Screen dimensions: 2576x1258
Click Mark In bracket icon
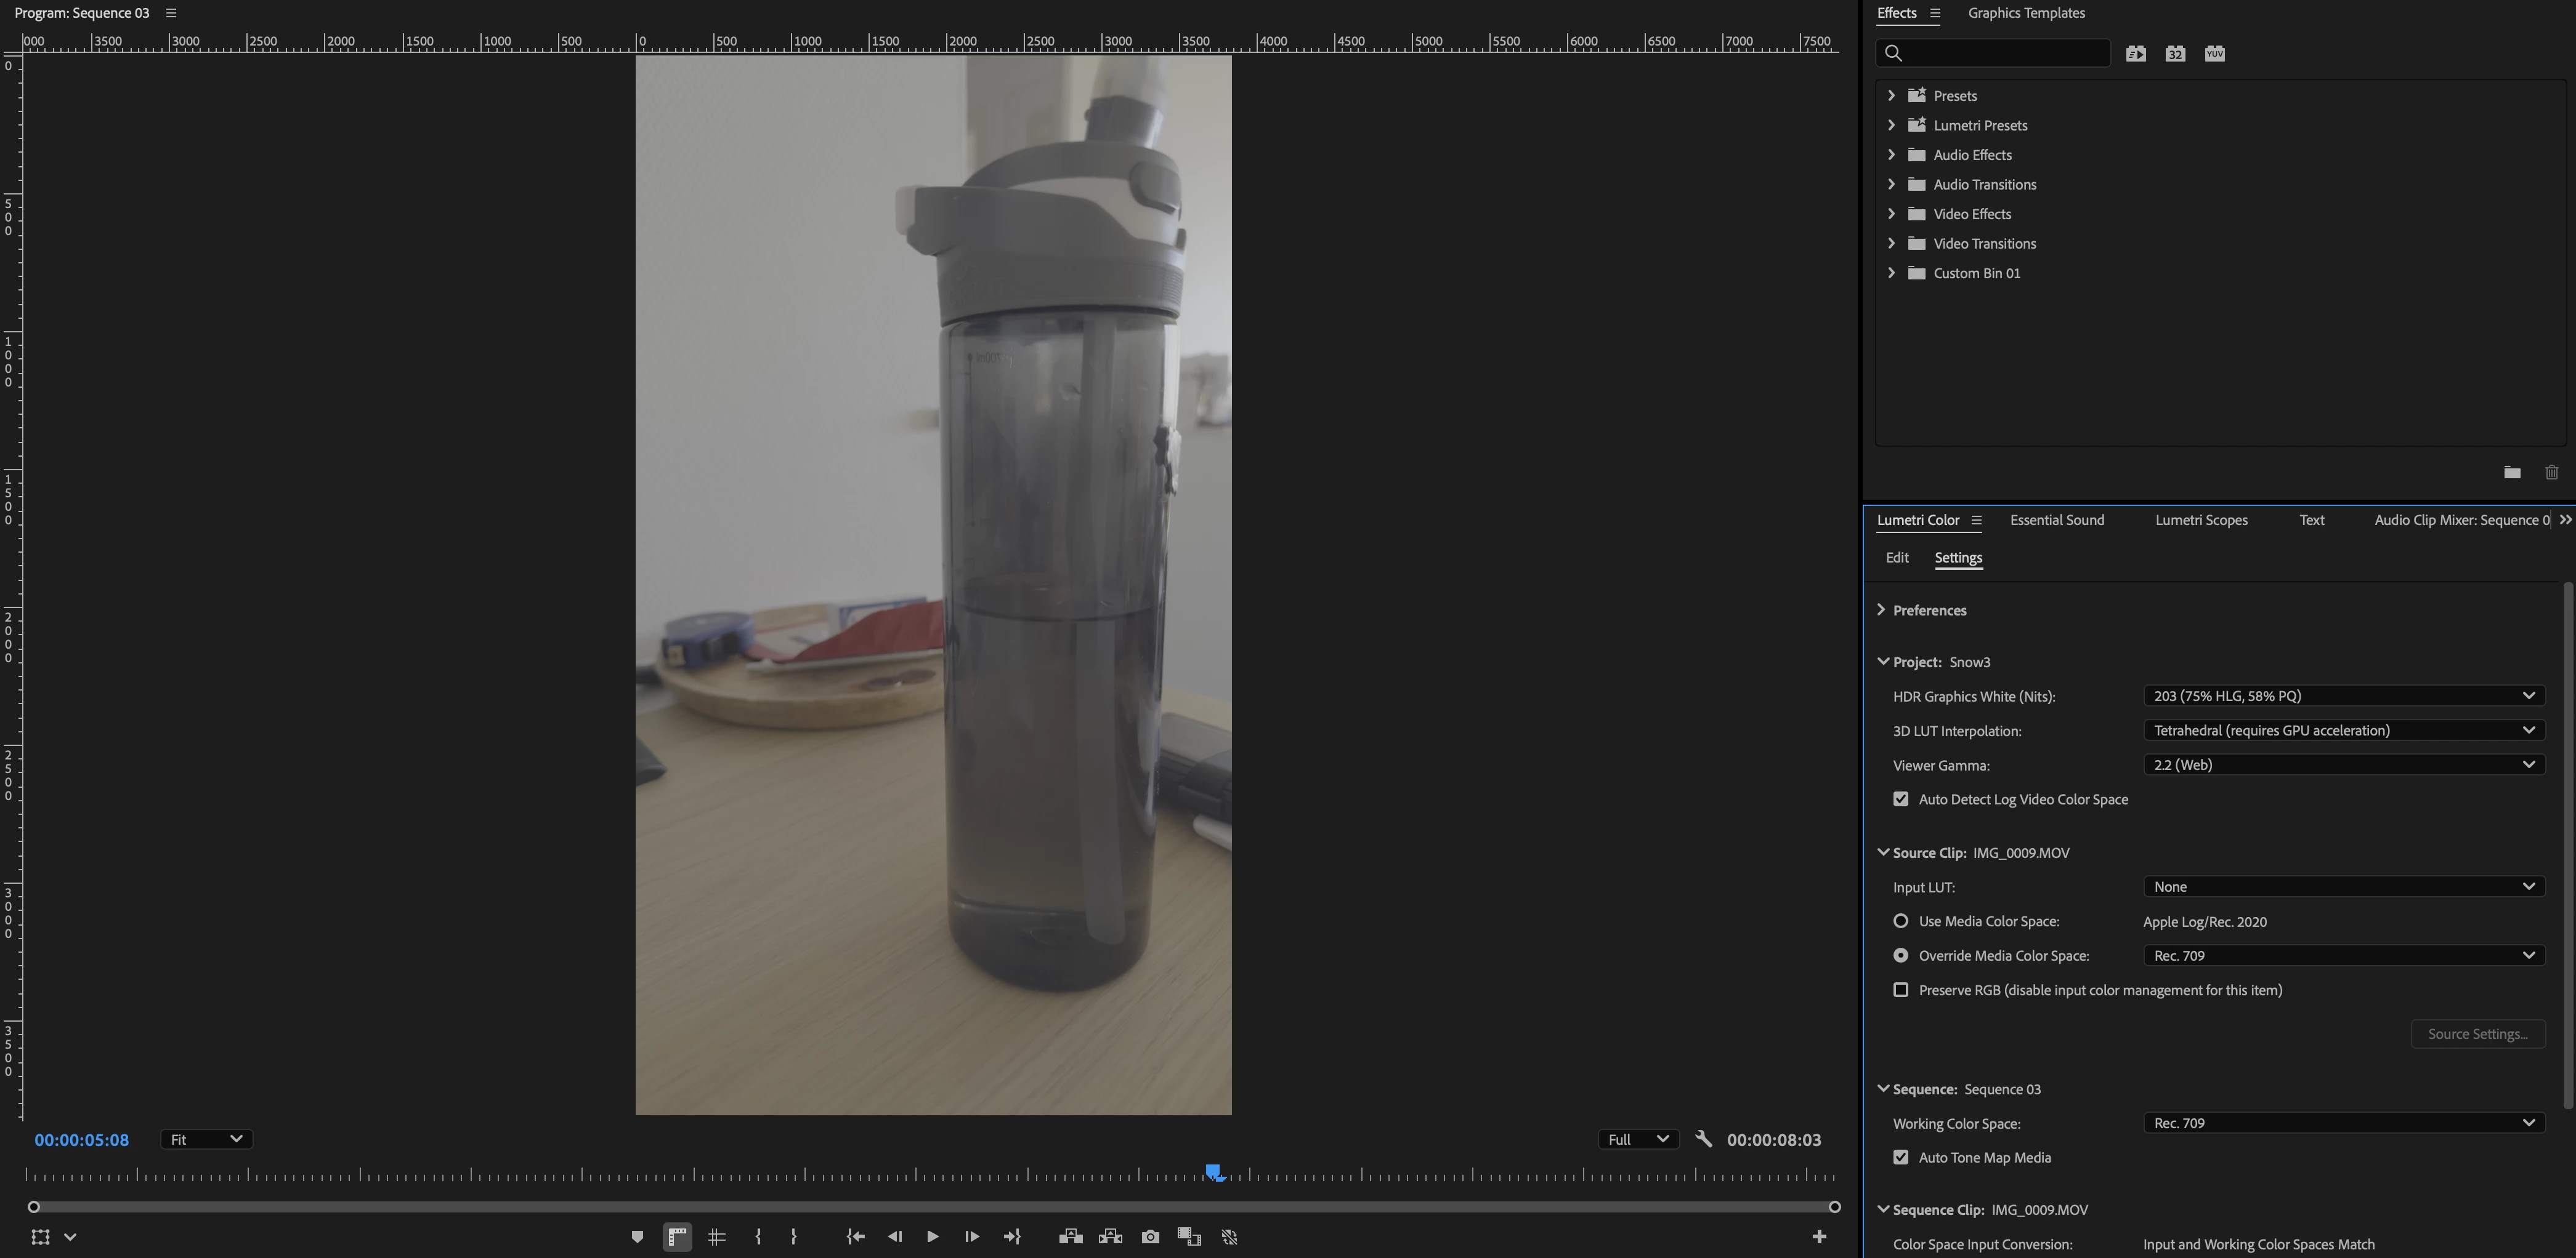[758, 1237]
